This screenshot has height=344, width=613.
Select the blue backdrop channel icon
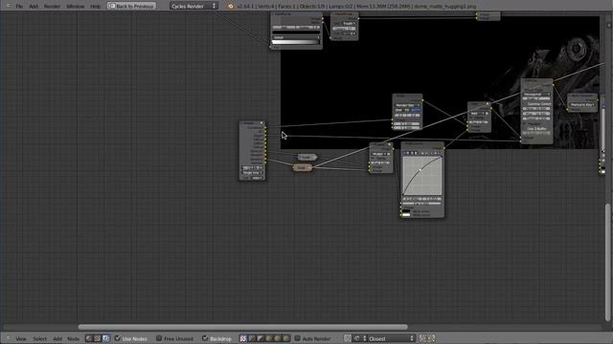click(x=285, y=338)
